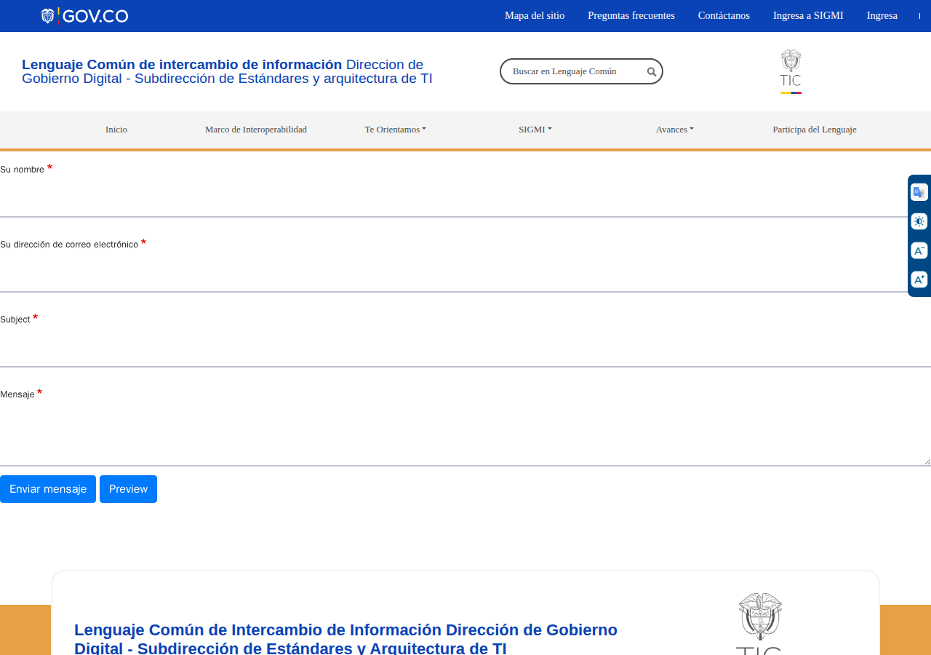Click the Preview button
This screenshot has height=655, width=931.
[x=128, y=489]
